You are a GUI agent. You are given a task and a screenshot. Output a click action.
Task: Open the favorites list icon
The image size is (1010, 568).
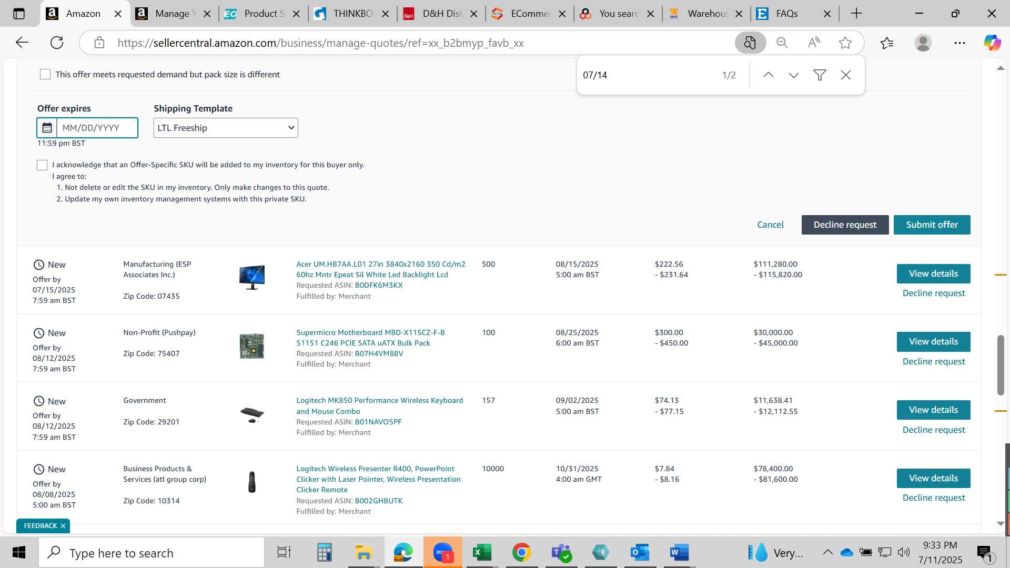click(887, 43)
